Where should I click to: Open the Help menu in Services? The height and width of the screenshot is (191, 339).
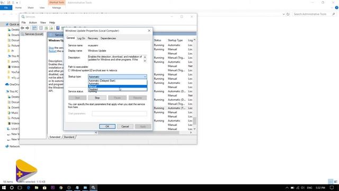[x=52, y=22]
